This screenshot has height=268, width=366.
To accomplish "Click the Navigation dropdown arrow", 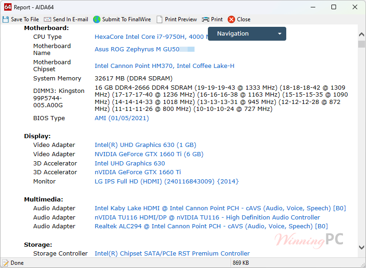I will coord(280,34).
